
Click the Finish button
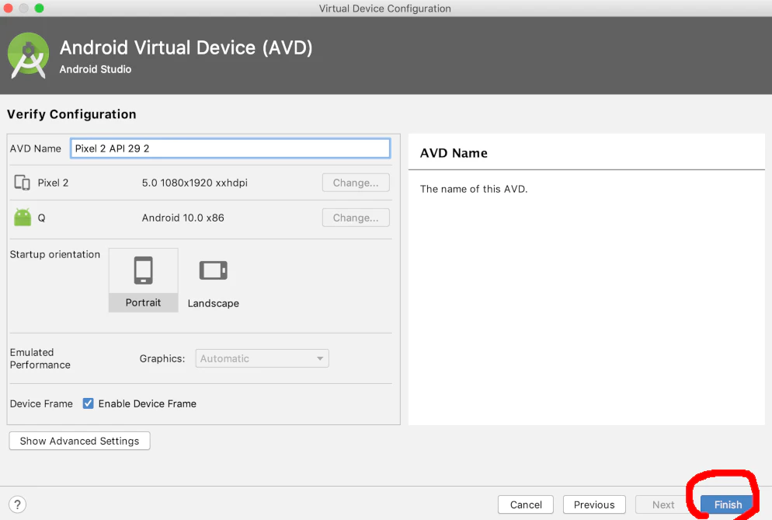728,504
